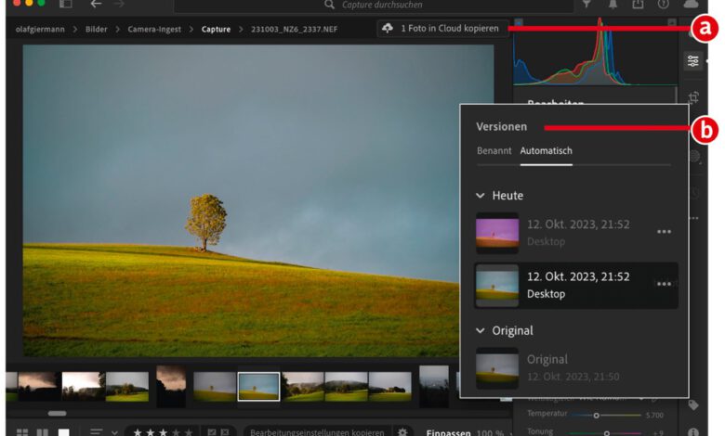Viewport: 725px width, 436px height.
Task: Switch to Automatisch tab in Versionen
Action: click(x=546, y=151)
